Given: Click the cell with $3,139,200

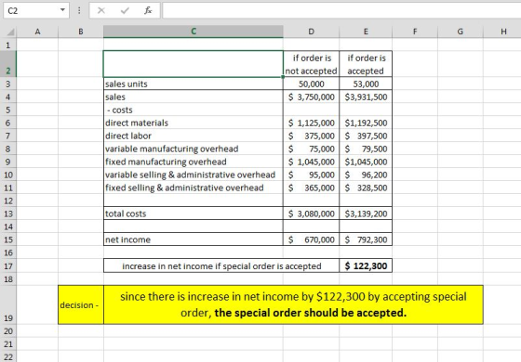Looking at the screenshot, I should (x=366, y=213).
